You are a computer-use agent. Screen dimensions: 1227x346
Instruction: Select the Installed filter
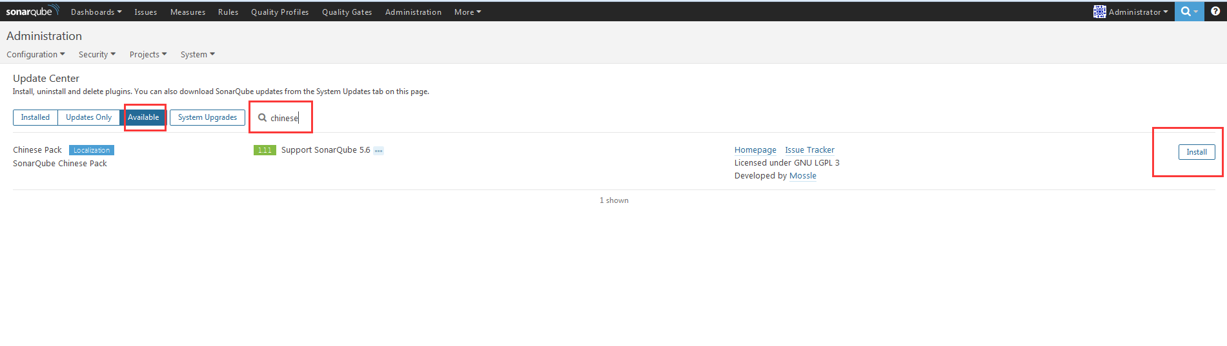pyautogui.click(x=35, y=117)
